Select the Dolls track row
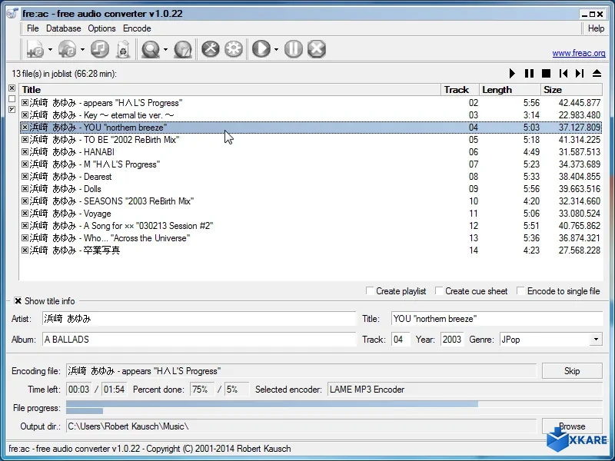Viewport: 615px width, 461px height. [311, 189]
